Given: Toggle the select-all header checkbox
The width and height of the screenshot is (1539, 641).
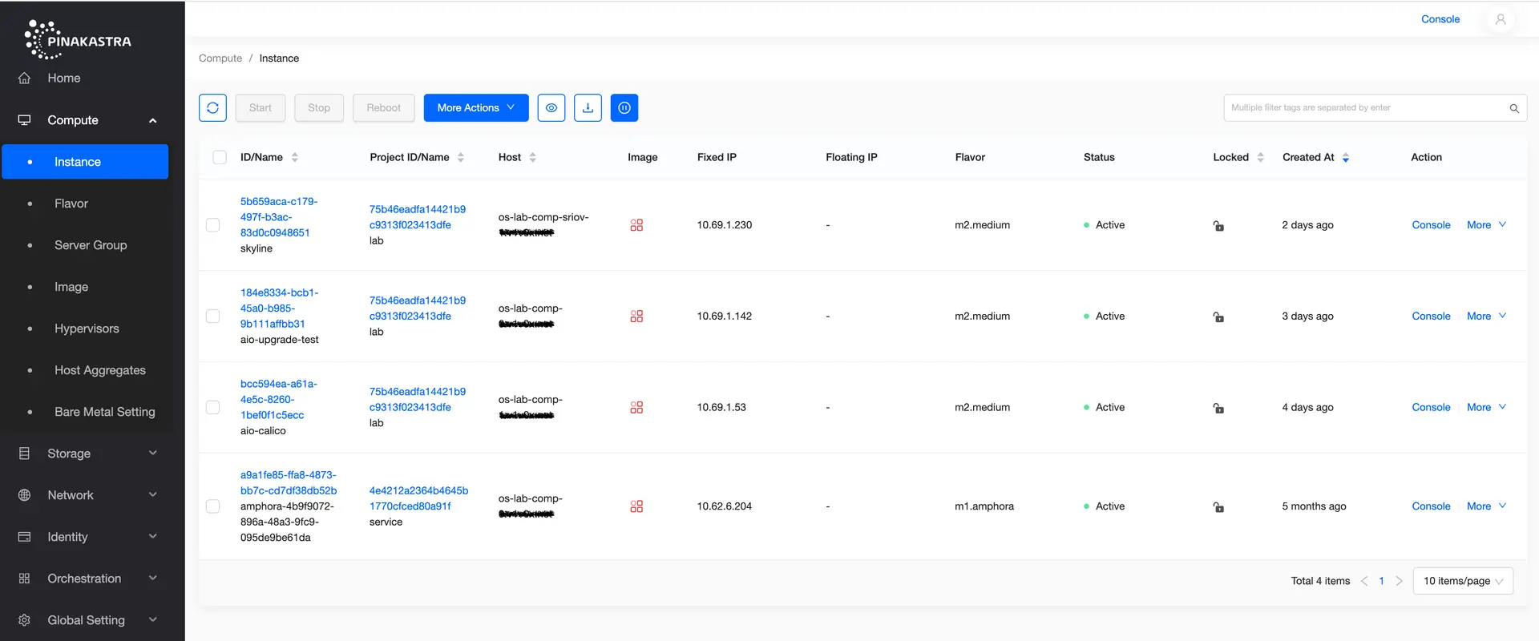Looking at the screenshot, I should point(220,157).
